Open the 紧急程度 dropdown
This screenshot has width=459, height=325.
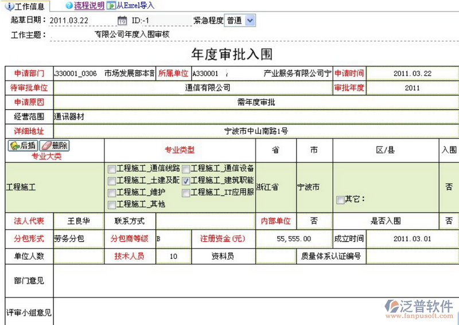(249, 21)
